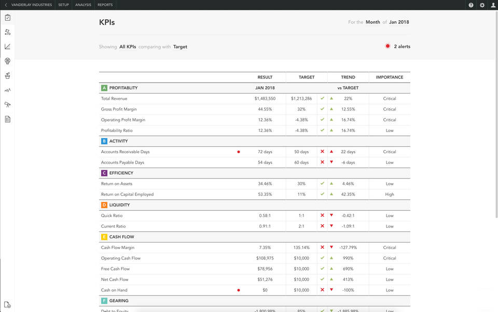
Task: Open the line chart icon in sidebar
Action: (x=7, y=47)
